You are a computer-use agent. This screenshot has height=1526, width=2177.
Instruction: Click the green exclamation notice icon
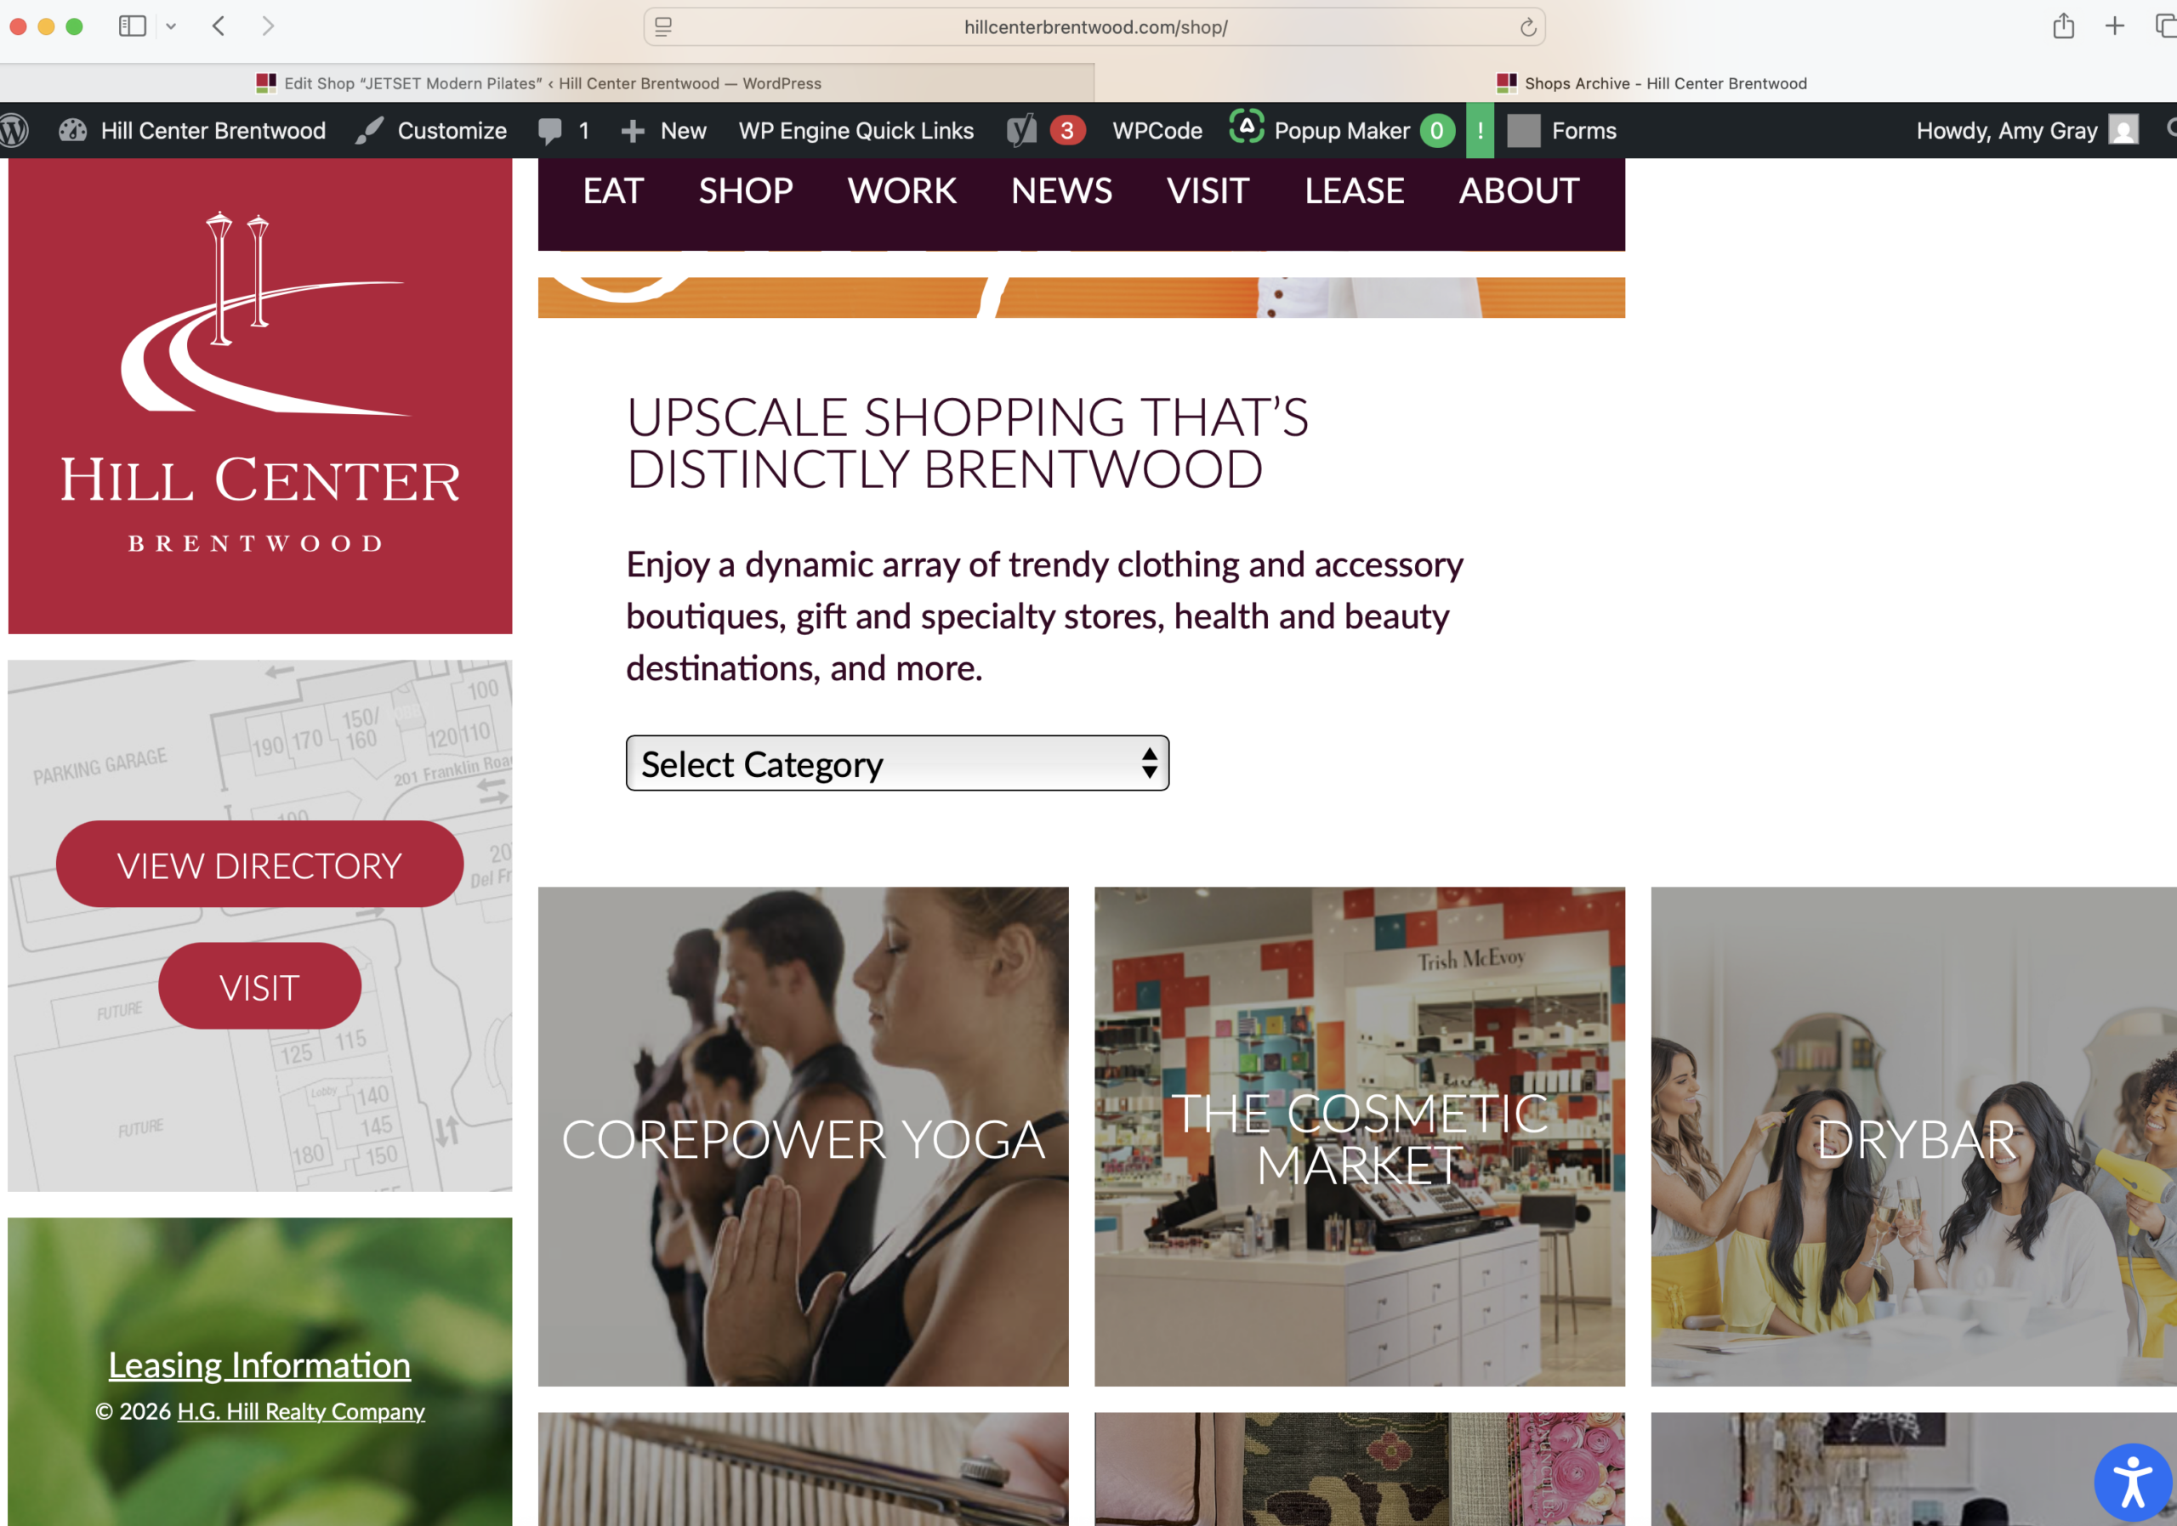(1480, 130)
